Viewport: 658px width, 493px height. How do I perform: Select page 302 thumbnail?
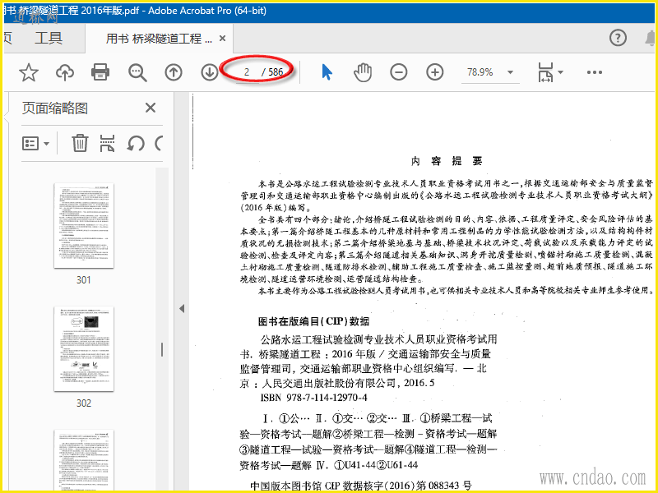point(84,348)
